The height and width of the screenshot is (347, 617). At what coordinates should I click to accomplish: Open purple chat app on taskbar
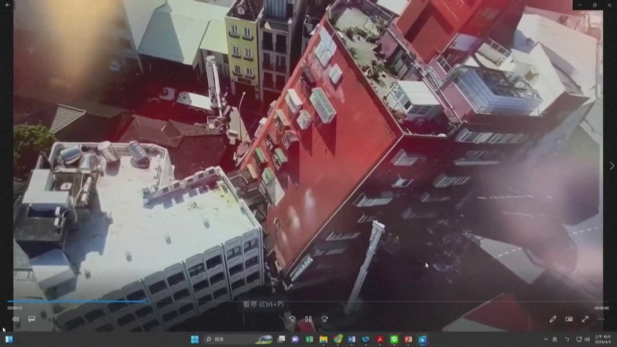295,339
